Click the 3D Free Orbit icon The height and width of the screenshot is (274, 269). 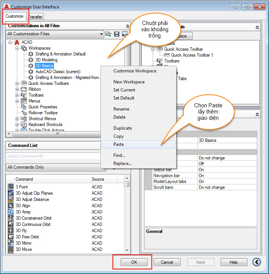[11, 237]
